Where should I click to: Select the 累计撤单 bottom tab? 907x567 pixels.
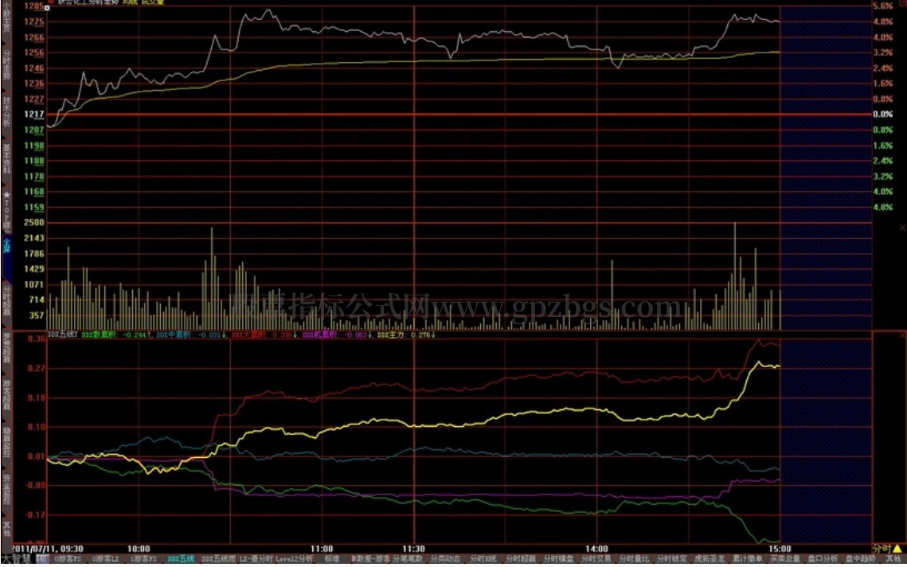(747, 560)
